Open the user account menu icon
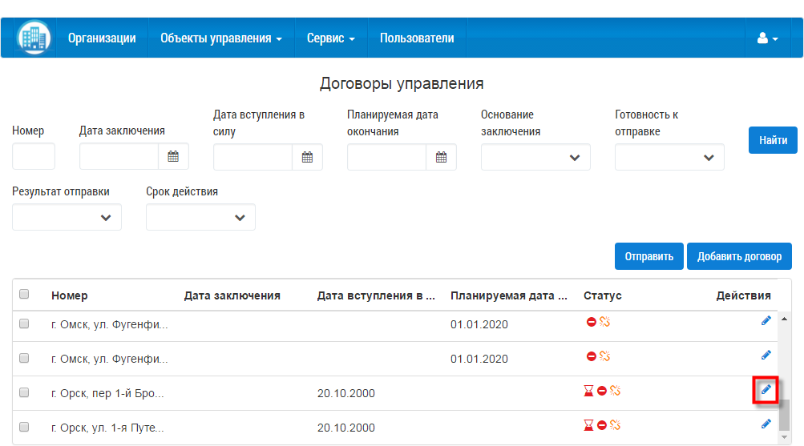Screen dimensions: 804x446 tap(767, 38)
